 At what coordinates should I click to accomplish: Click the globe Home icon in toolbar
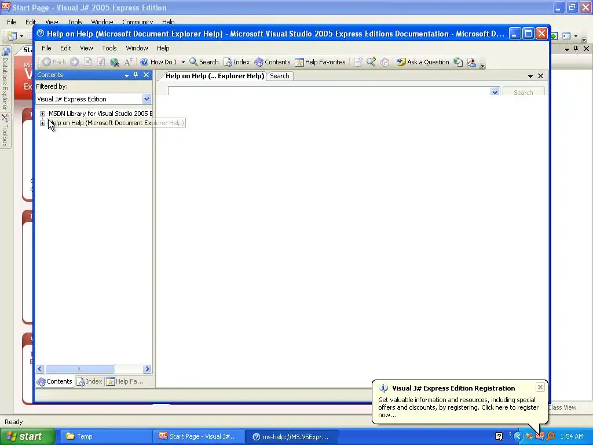(x=114, y=62)
